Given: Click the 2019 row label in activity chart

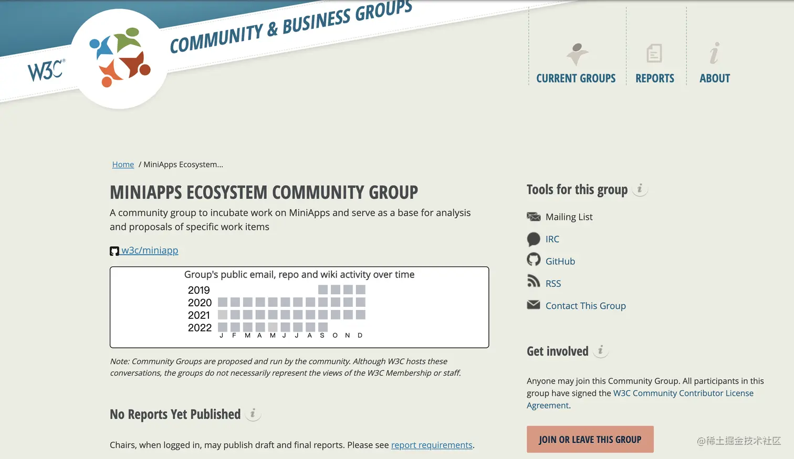Looking at the screenshot, I should 199,290.
